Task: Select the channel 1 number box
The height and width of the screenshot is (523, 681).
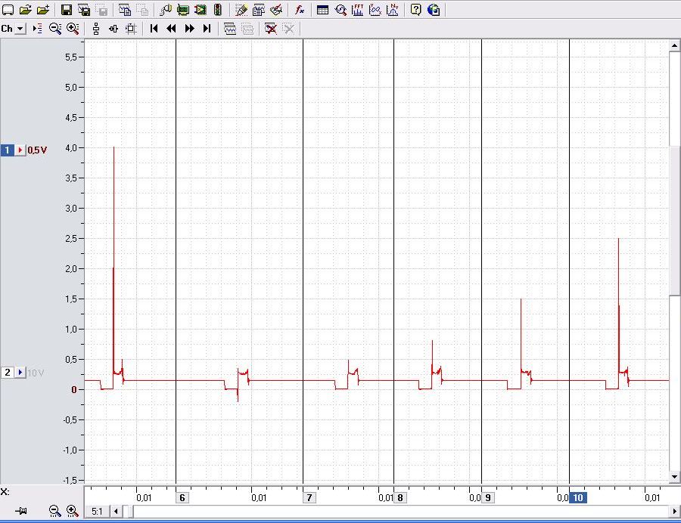Action: pyautogui.click(x=8, y=150)
